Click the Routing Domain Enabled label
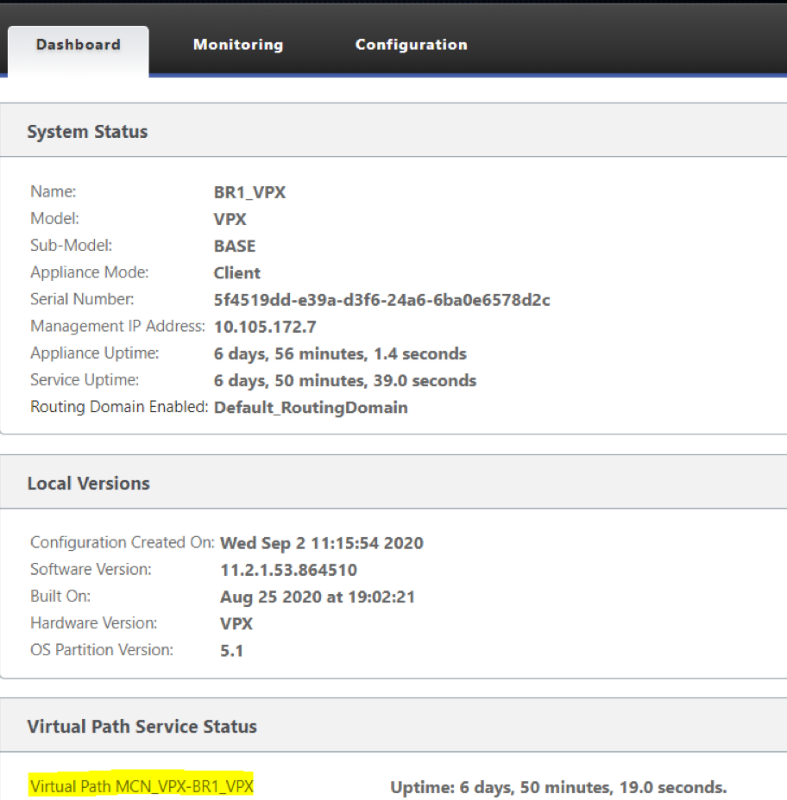The image size is (787, 800). tap(119, 407)
